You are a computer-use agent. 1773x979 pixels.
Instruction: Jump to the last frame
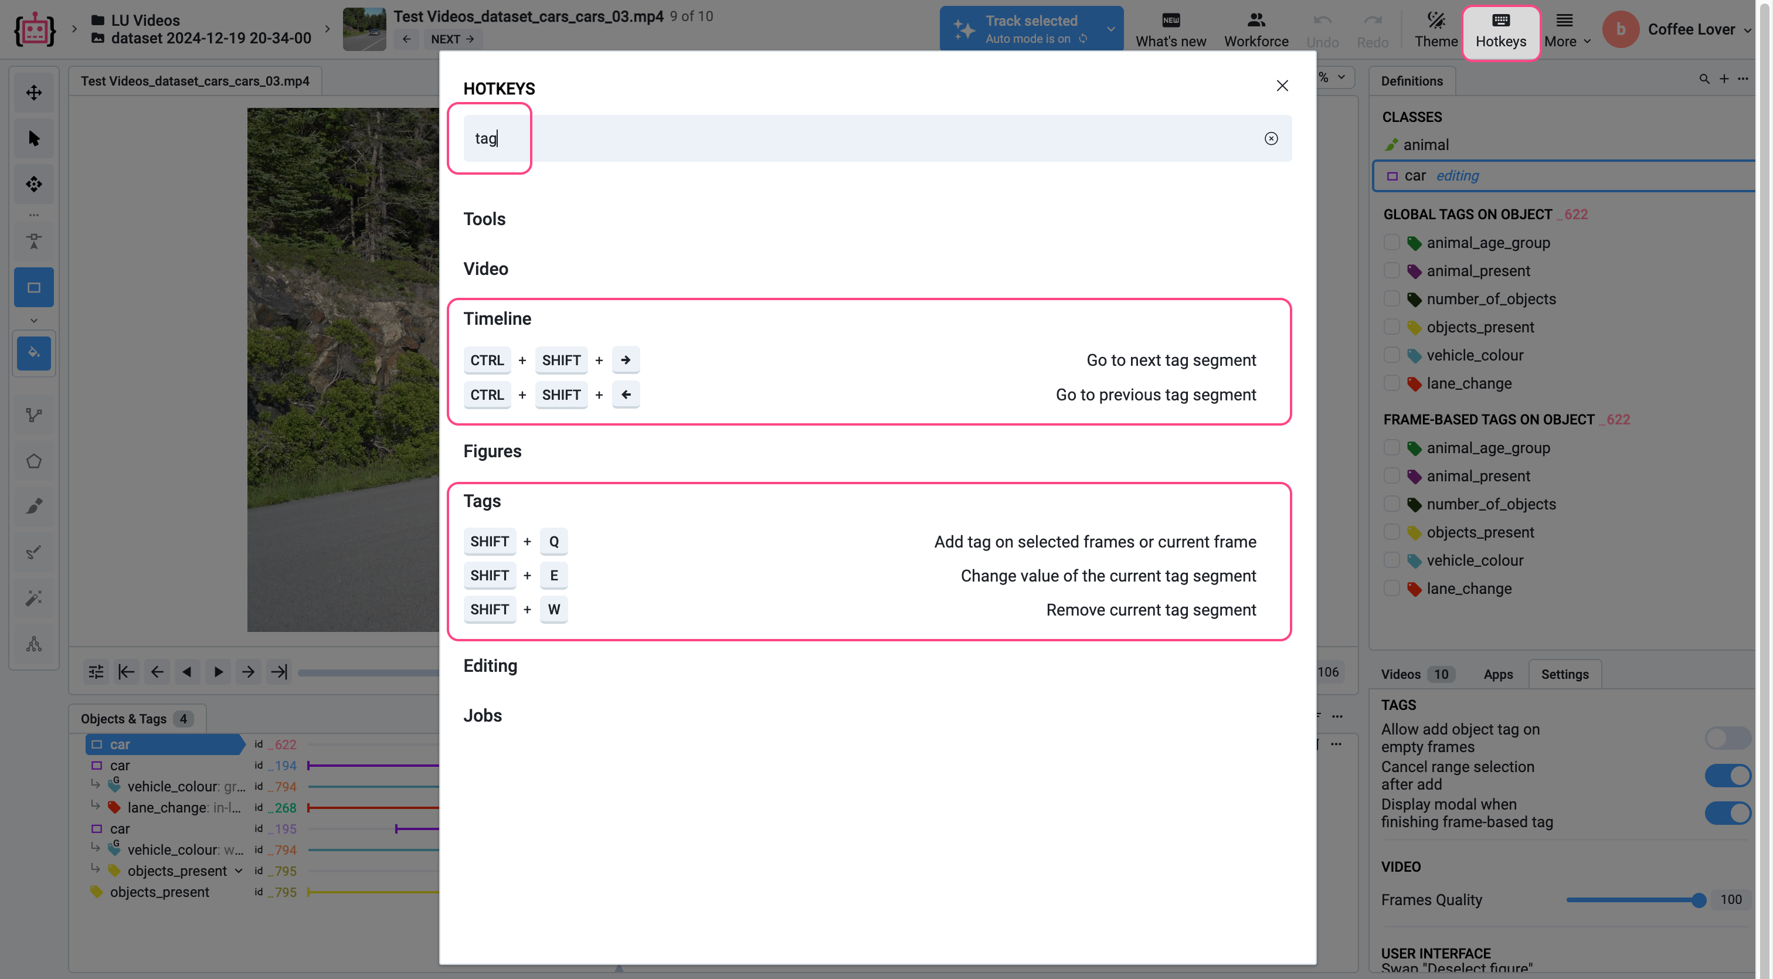[x=278, y=672]
